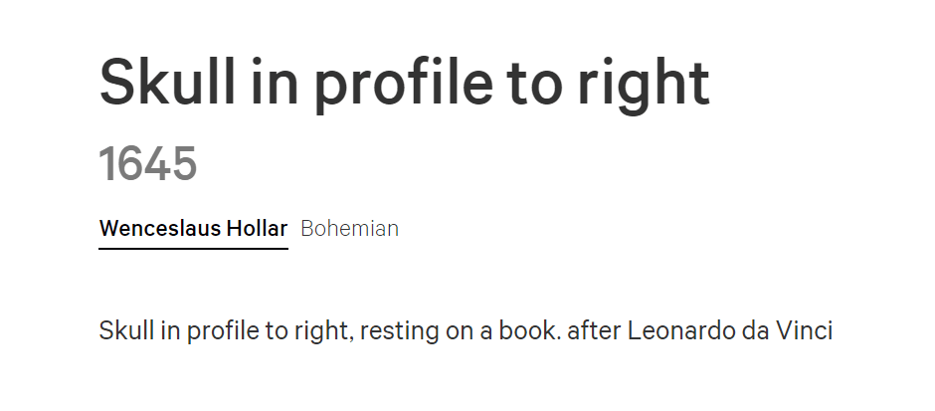Click the word 'profile' in the heading
Image resolution: width=935 pixels, height=411 pixels.
click(x=404, y=85)
